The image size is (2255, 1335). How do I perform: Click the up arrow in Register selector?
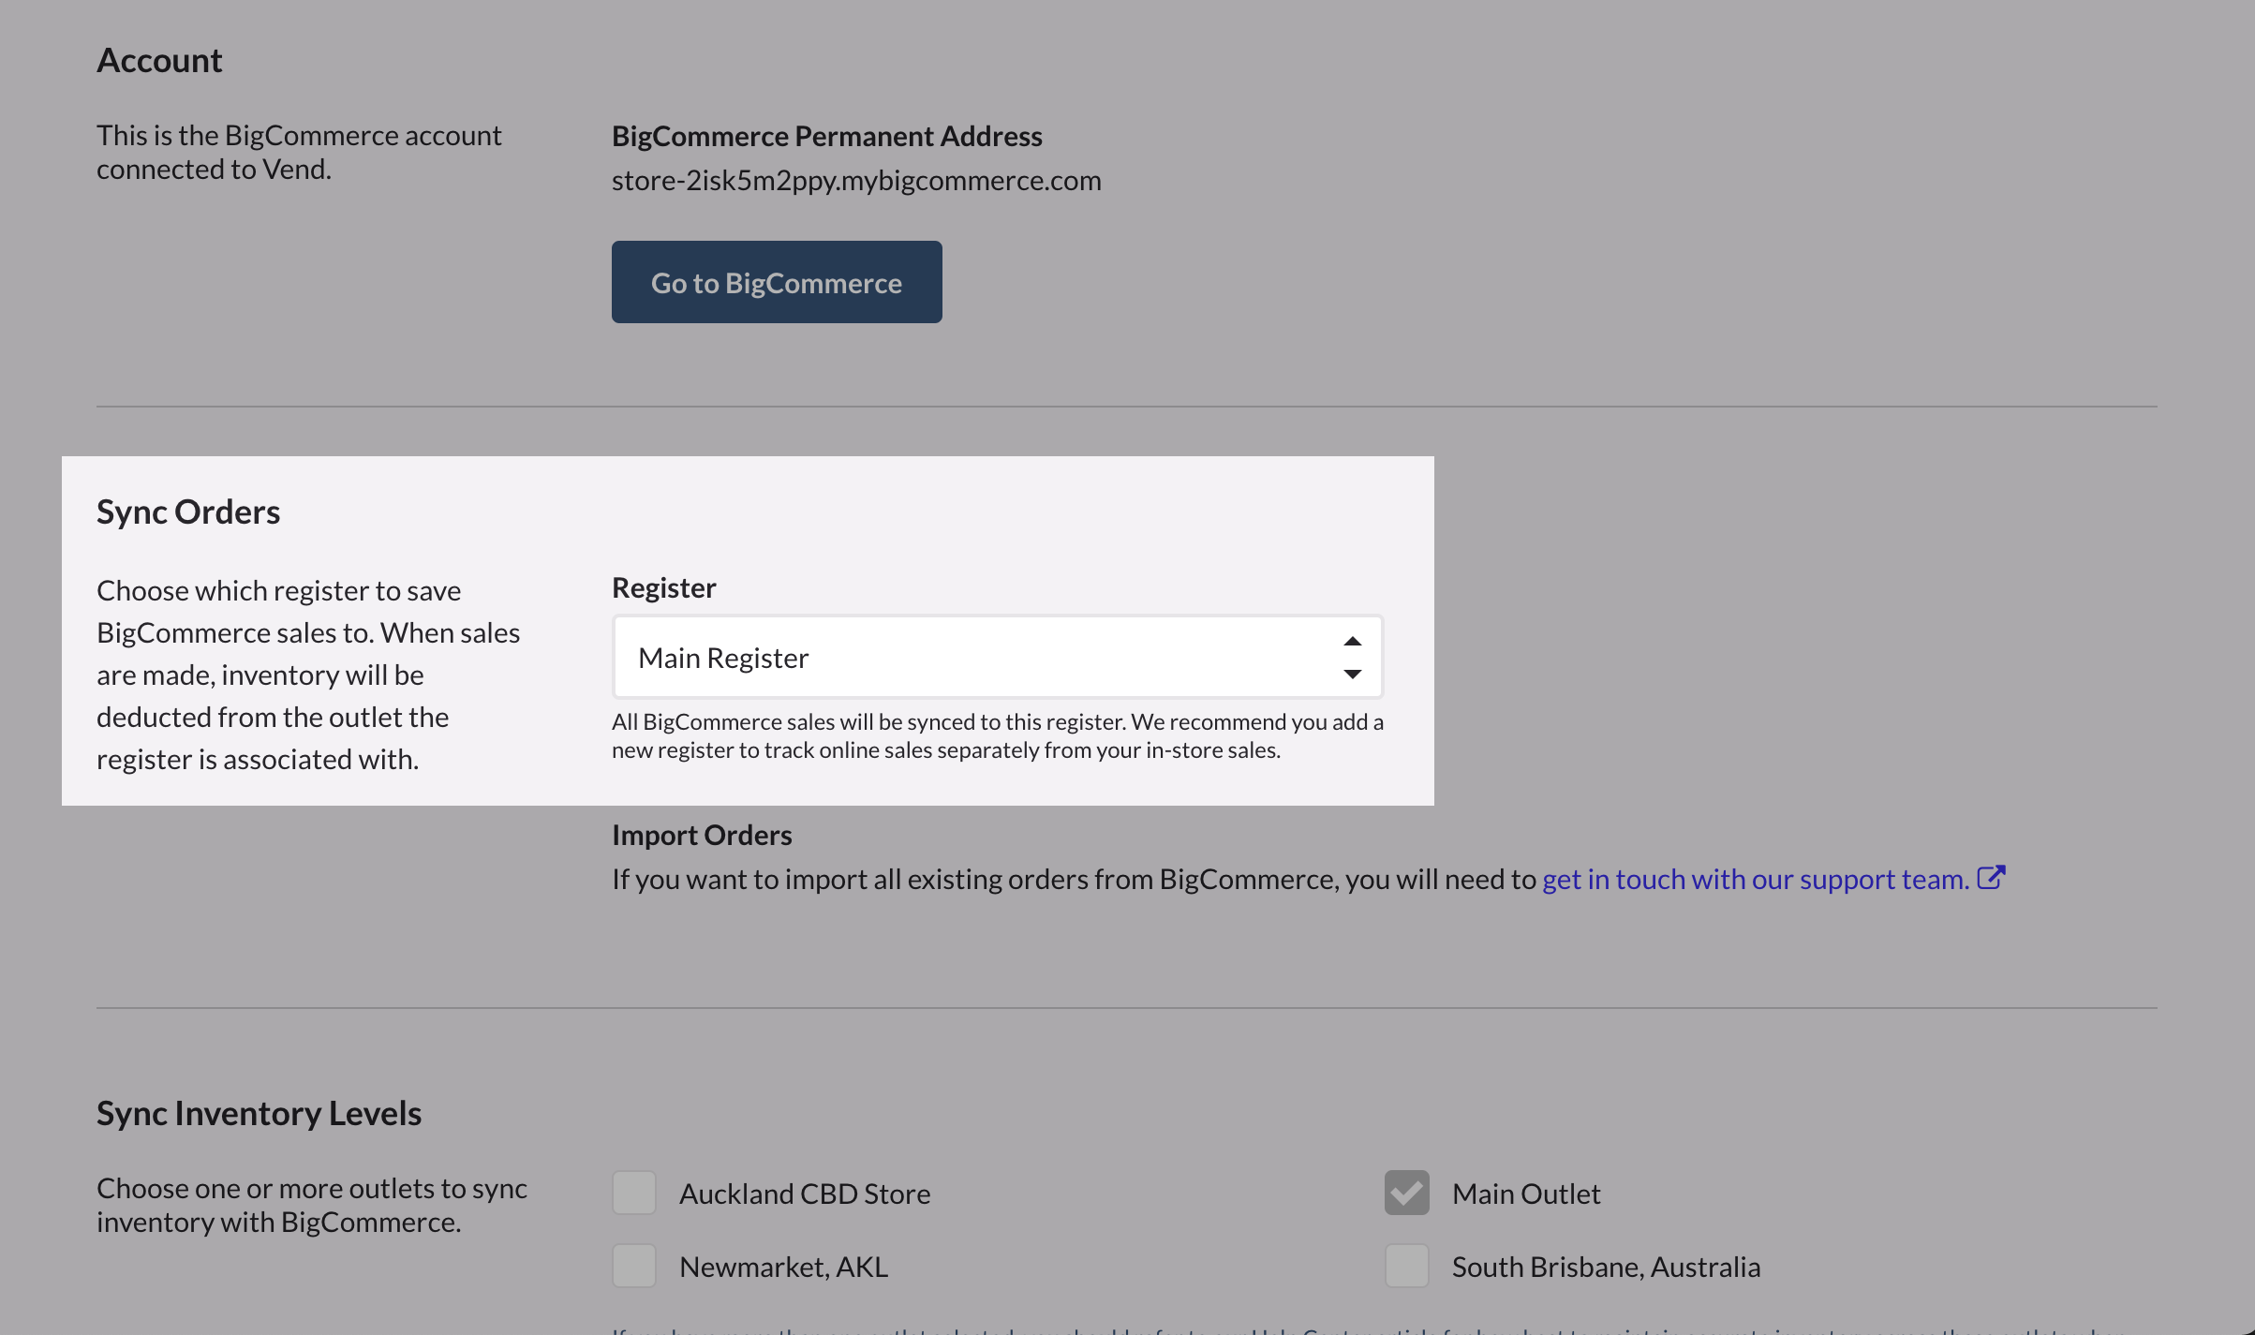[1352, 642]
